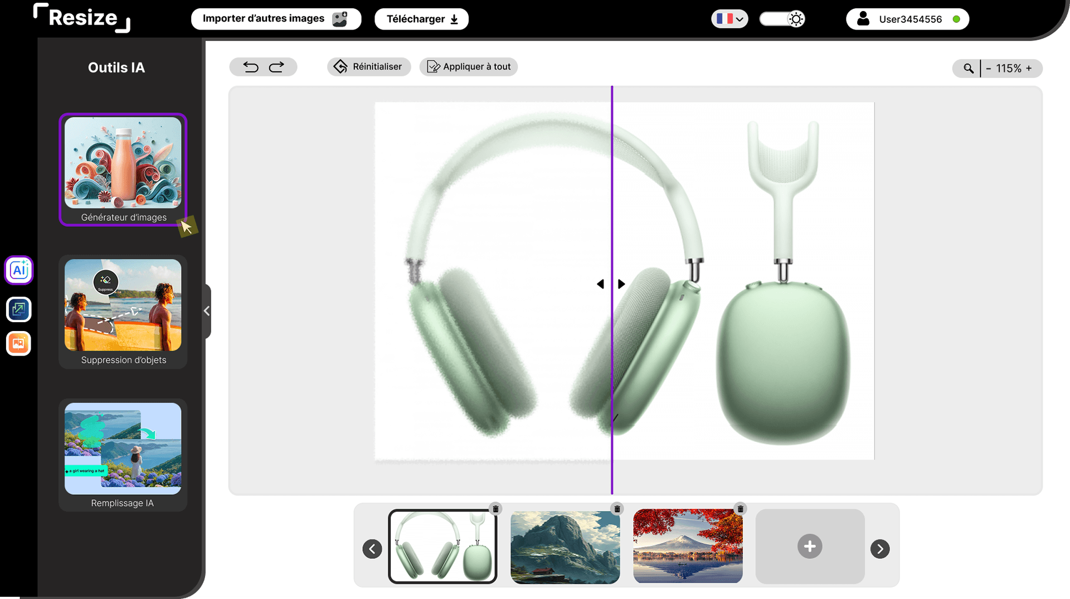
Task: Select Générateur d'images tool card
Action: point(123,170)
